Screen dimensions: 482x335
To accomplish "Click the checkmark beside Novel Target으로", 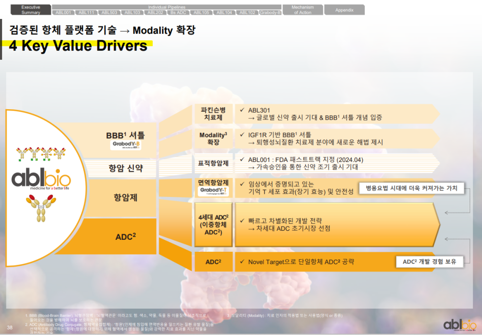I will [242, 262].
